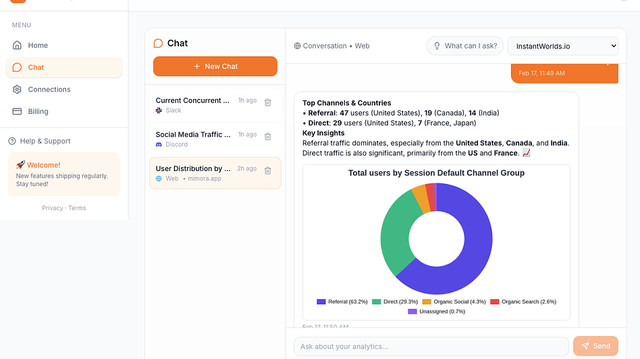Click the Direct legend swatch

click(376, 302)
